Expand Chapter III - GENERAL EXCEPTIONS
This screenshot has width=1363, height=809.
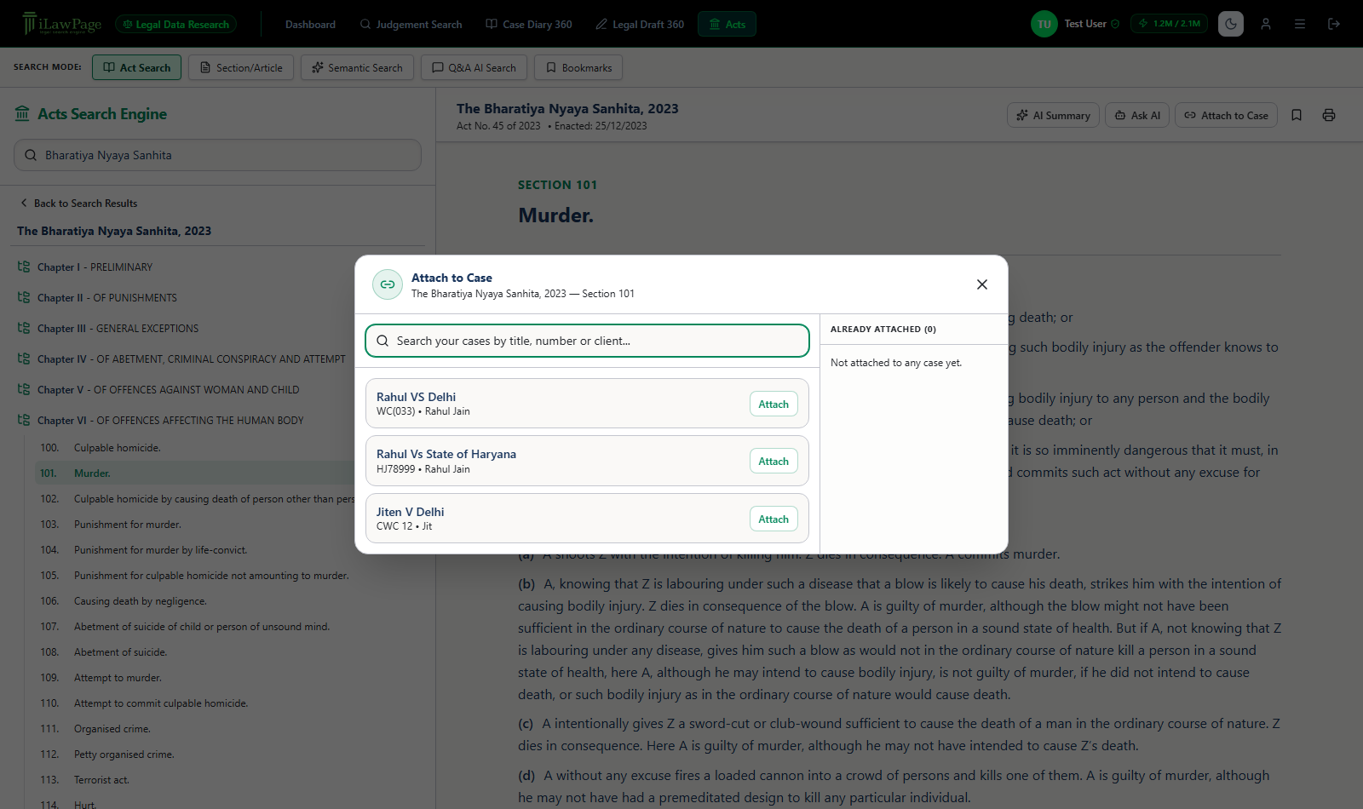[108, 329]
